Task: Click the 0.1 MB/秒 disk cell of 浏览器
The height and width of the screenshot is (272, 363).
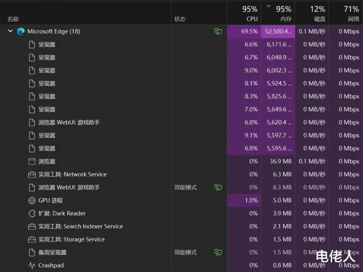Action: (312, 161)
